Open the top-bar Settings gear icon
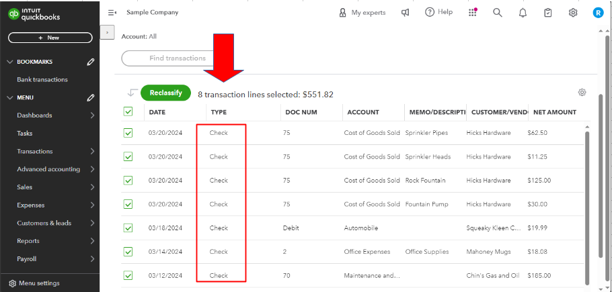This screenshot has height=292, width=612. click(x=572, y=13)
